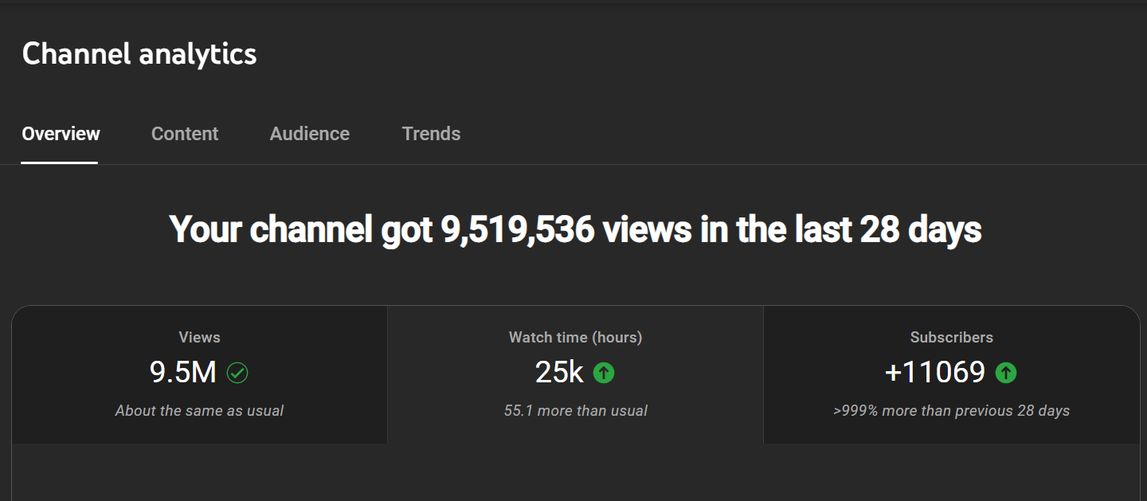Click the 9,519,536 views headline
The image size is (1147, 501).
tap(575, 230)
